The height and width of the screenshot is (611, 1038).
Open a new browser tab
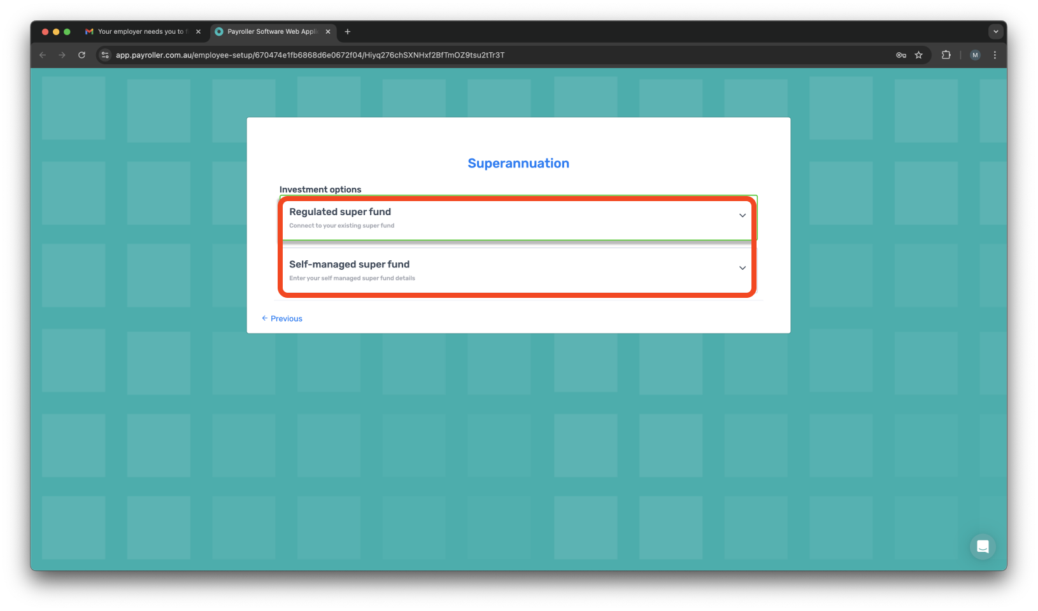[x=348, y=31]
